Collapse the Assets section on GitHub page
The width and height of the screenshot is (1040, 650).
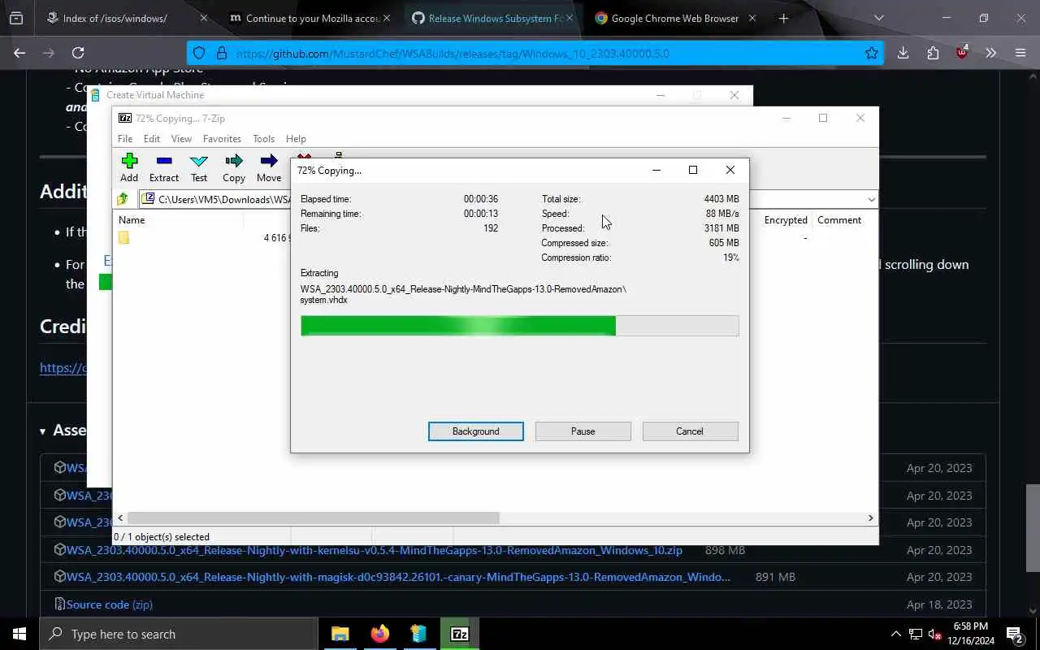(43, 431)
